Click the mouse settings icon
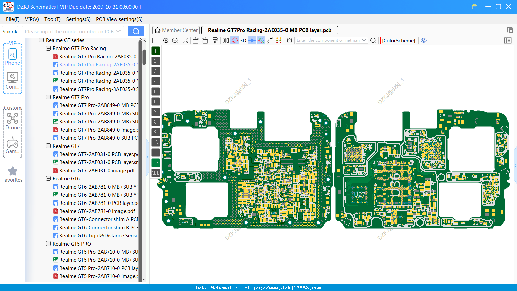 tap(289, 40)
